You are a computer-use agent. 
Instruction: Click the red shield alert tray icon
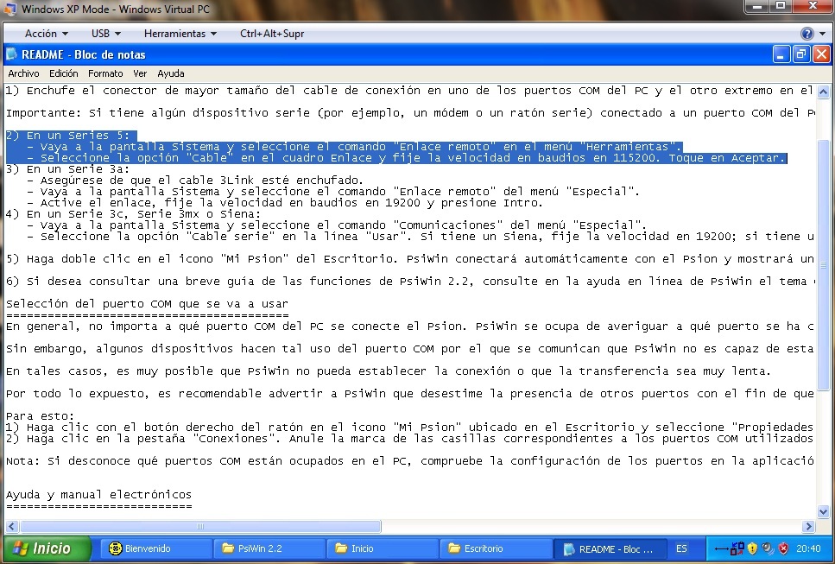pyautogui.click(x=783, y=548)
